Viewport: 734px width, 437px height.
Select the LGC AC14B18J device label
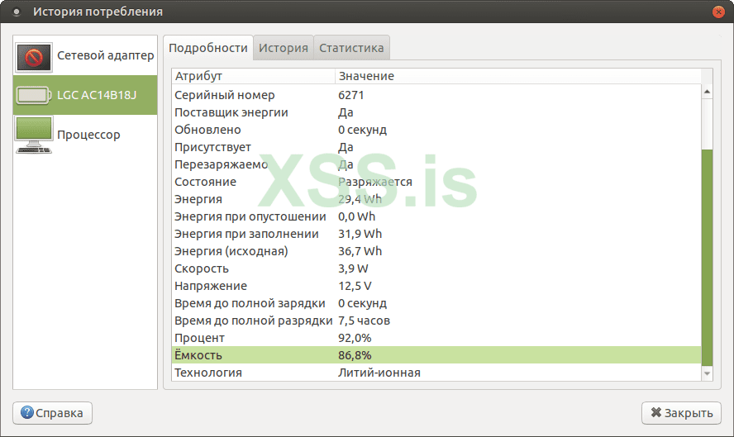point(97,95)
